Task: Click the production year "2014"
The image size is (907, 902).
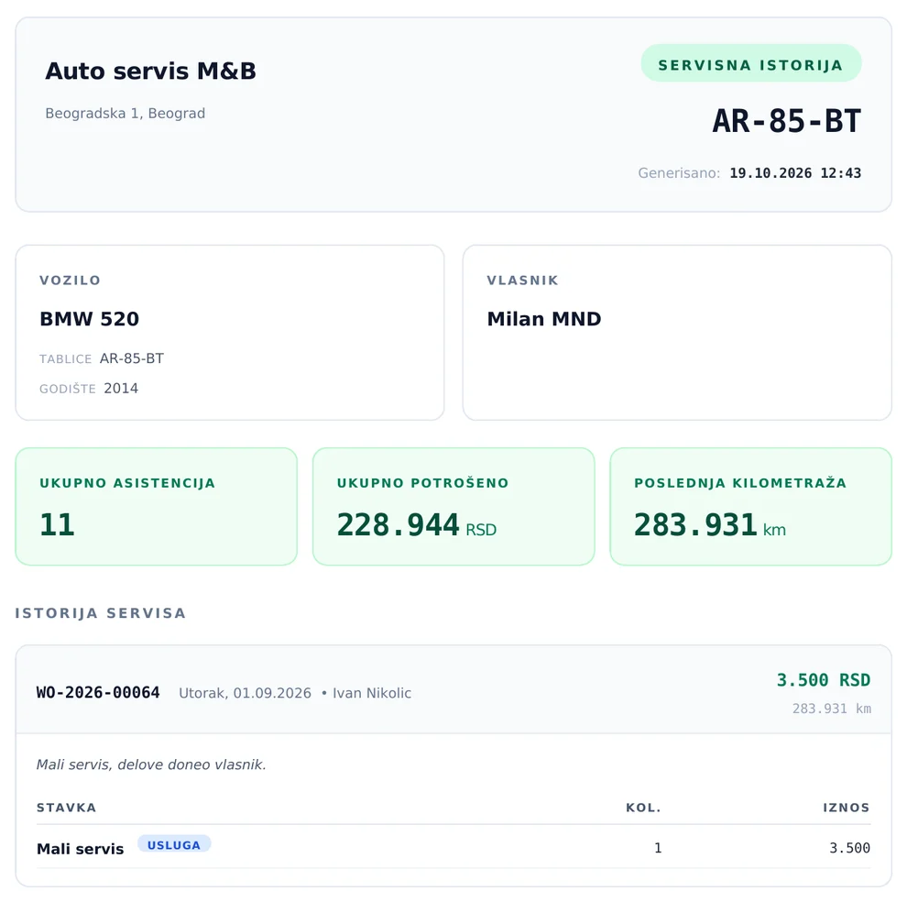Action: click(121, 389)
